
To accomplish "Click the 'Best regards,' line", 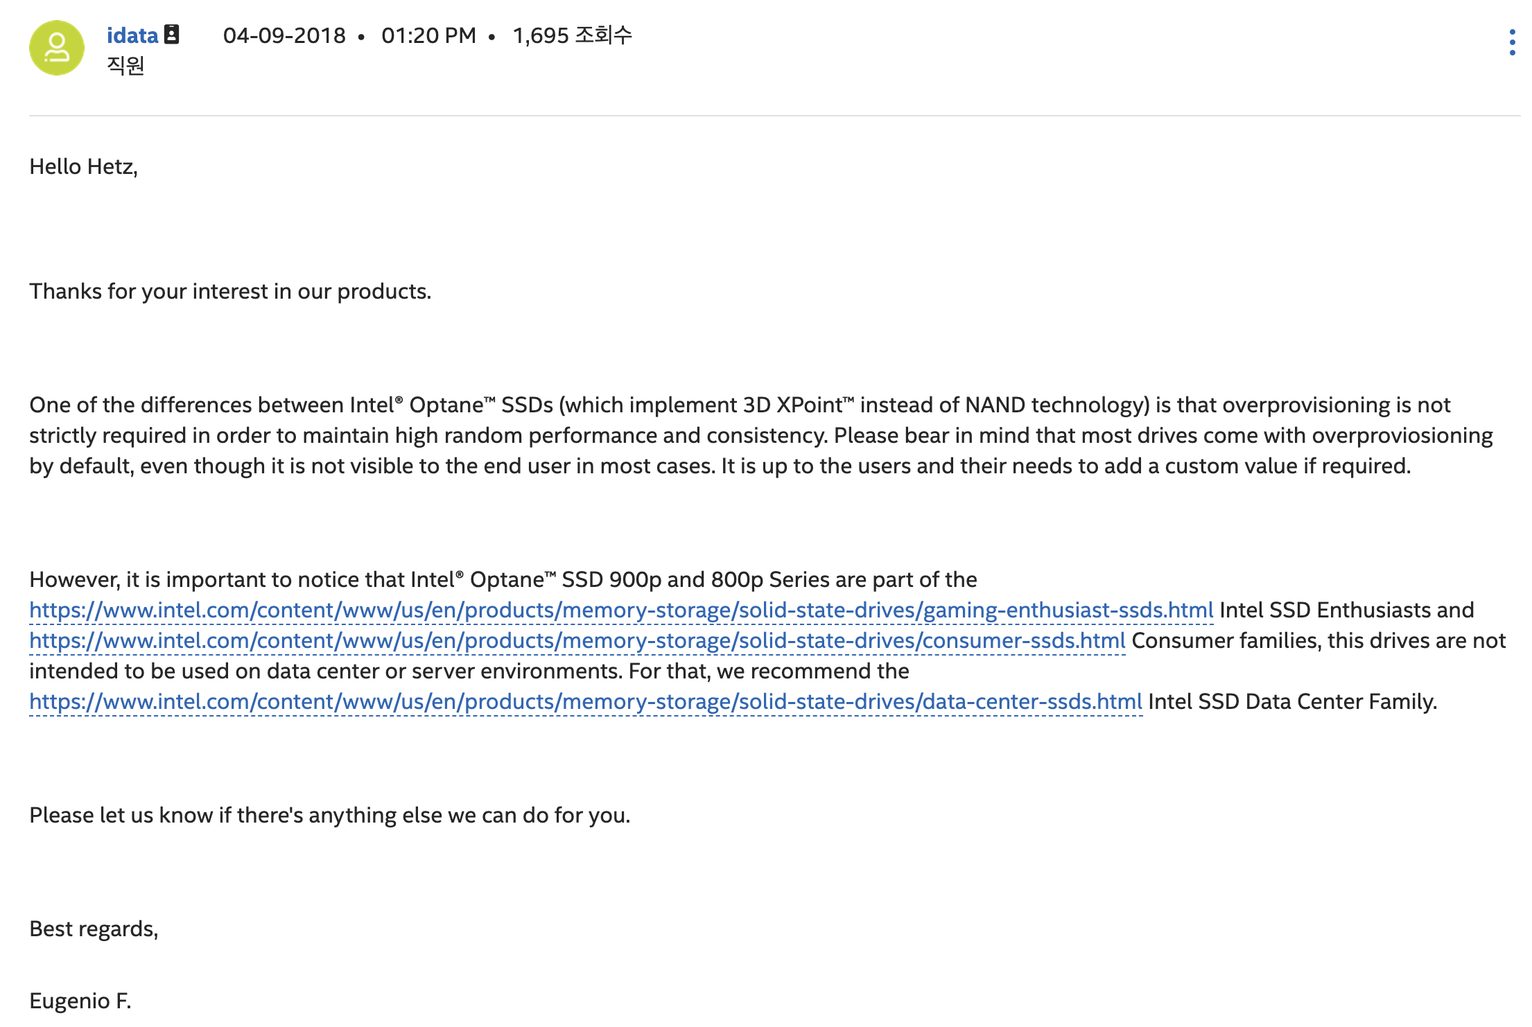I will click(94, 929).
